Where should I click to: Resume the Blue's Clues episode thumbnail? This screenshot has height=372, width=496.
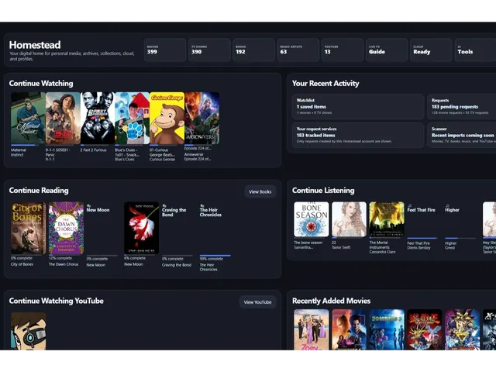[x=133, y=119]
